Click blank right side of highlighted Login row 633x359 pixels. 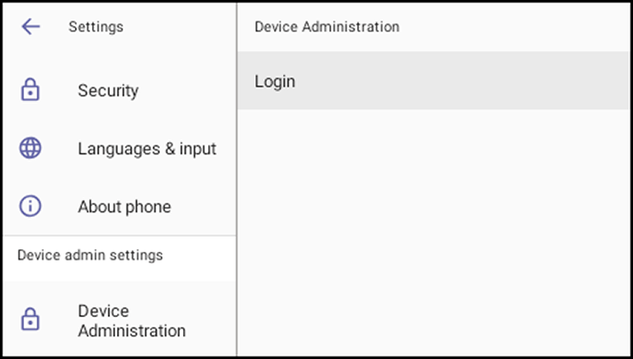pos(464,80)
